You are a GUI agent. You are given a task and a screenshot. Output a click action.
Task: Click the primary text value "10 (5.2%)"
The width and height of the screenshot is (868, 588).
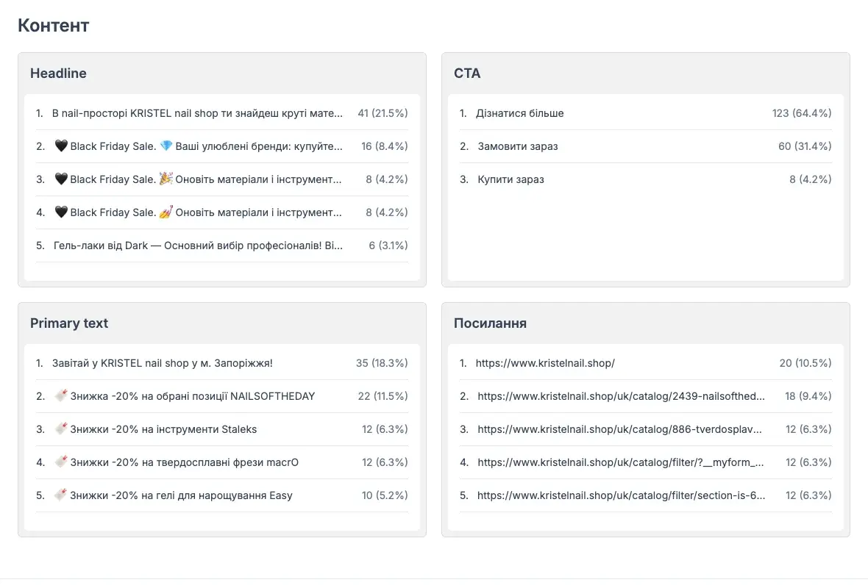(385, 495)
